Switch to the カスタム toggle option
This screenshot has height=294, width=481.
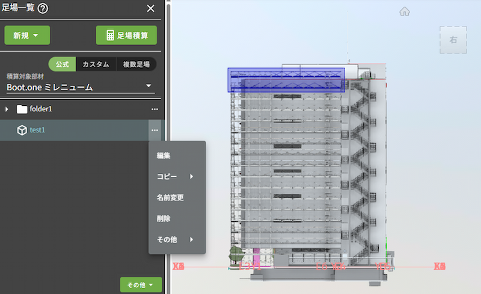[x=96, y=64]
